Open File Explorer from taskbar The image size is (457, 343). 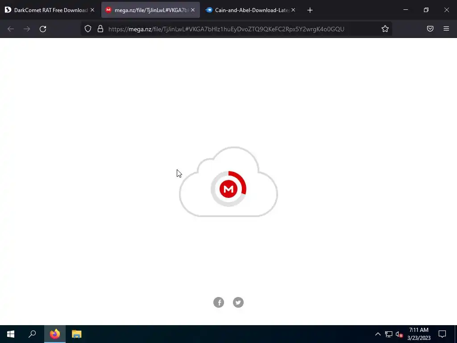[77, 334]
